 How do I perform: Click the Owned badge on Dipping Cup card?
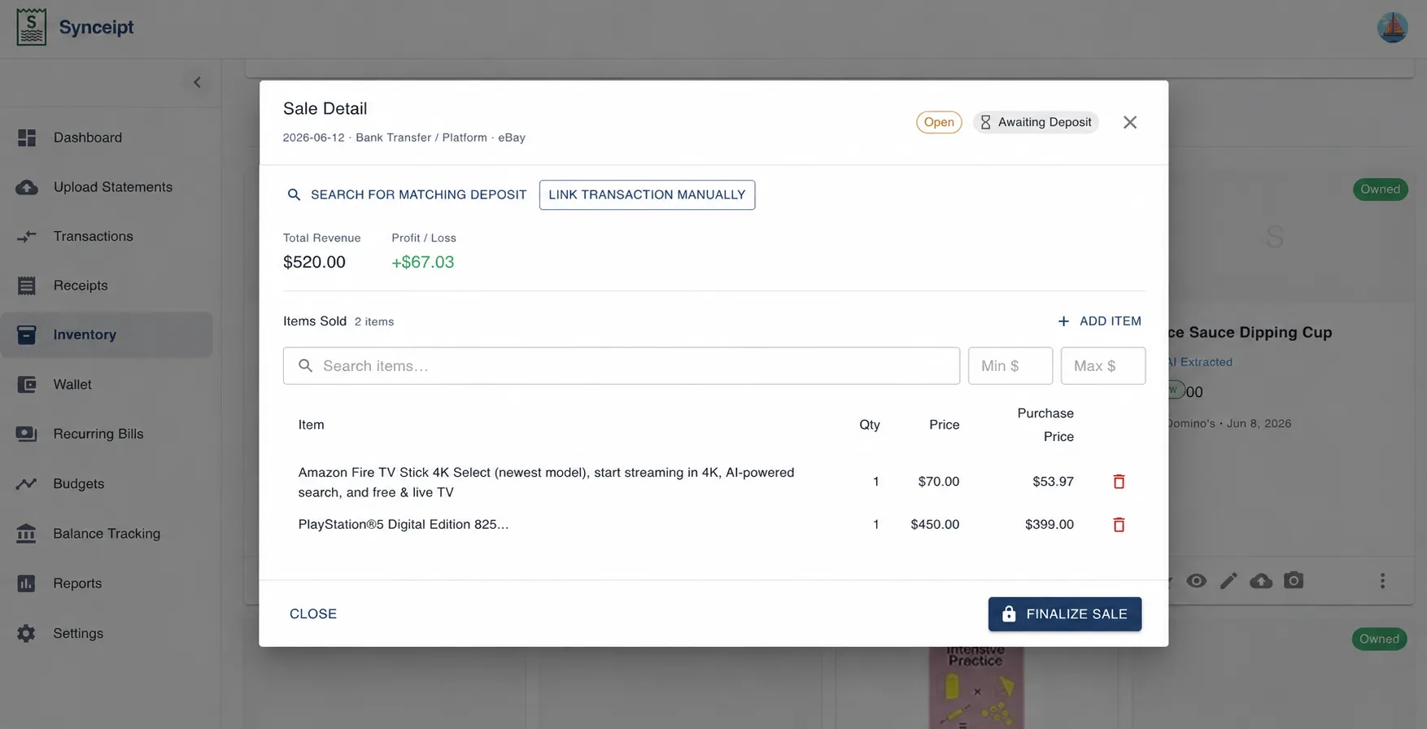point(1380,190)
